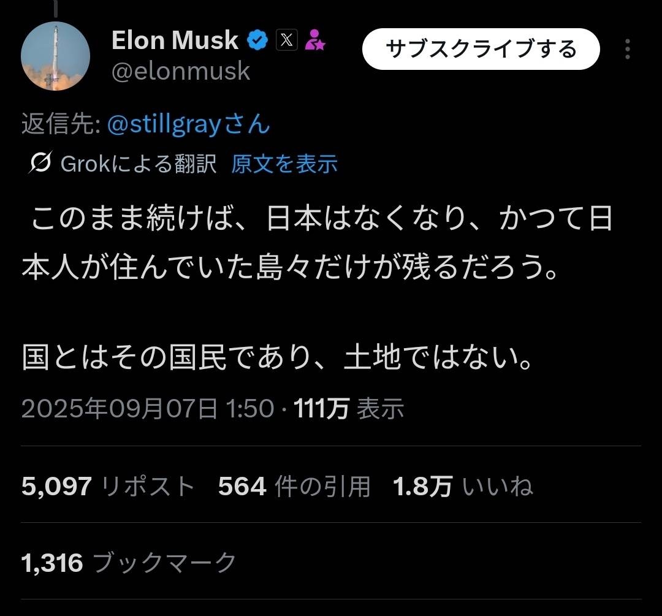Click the @elonmusk handle
Screen dimensions: 662x616
pos(181,72)
